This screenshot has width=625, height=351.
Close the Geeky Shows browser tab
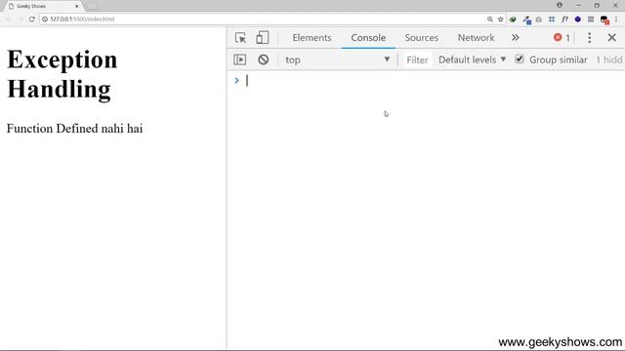tap(76, 7)
